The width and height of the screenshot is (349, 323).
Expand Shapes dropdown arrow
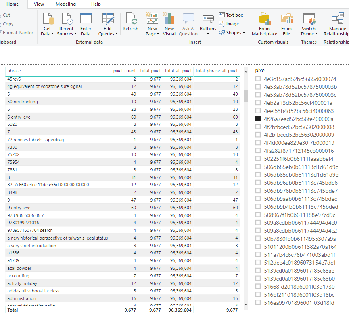[244, 33]
